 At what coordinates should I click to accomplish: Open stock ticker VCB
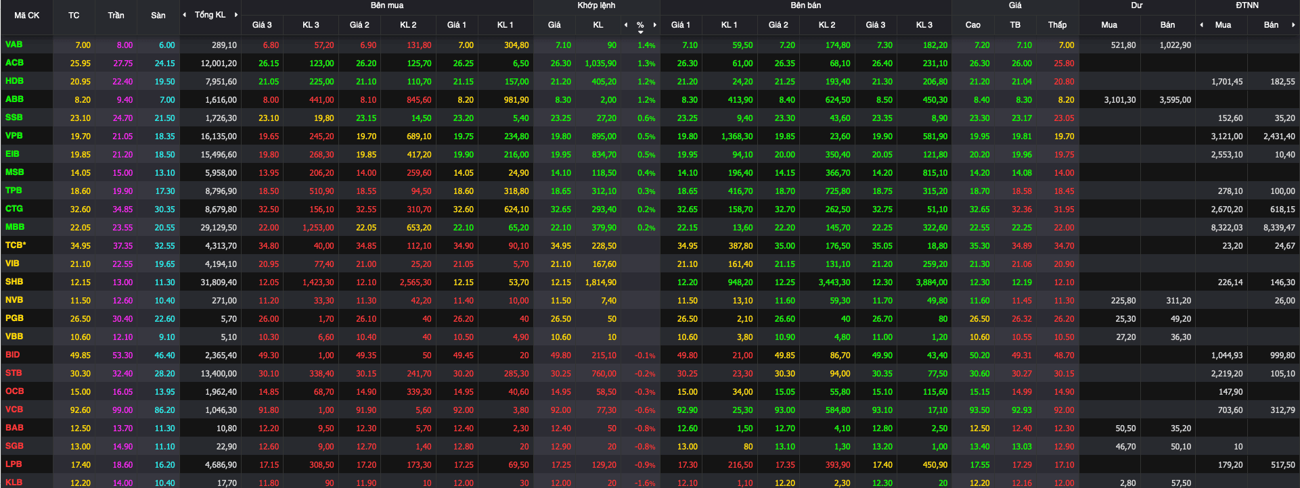[x=14, y=410]
